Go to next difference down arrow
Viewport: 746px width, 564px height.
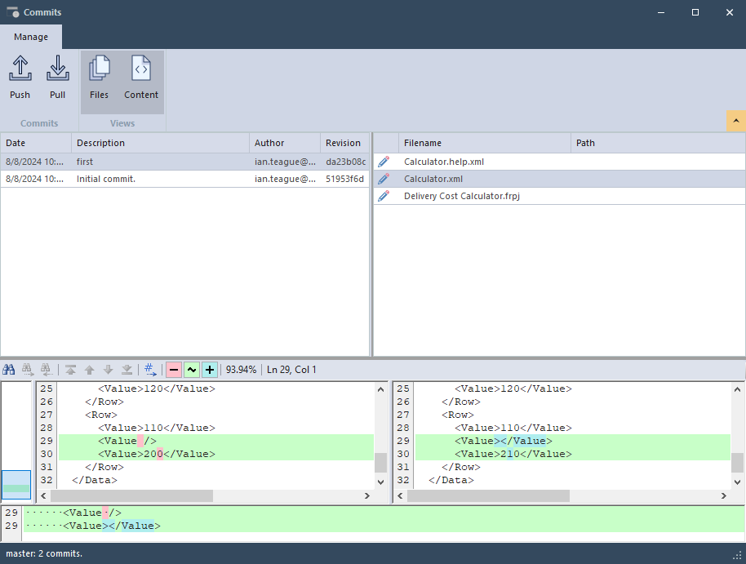tap(108, 370)
